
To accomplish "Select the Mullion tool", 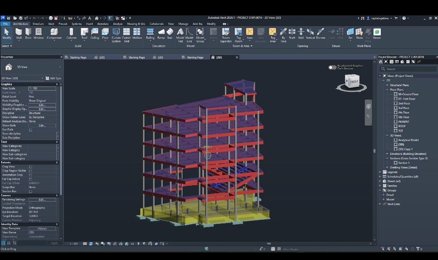I will click(137, 34).
